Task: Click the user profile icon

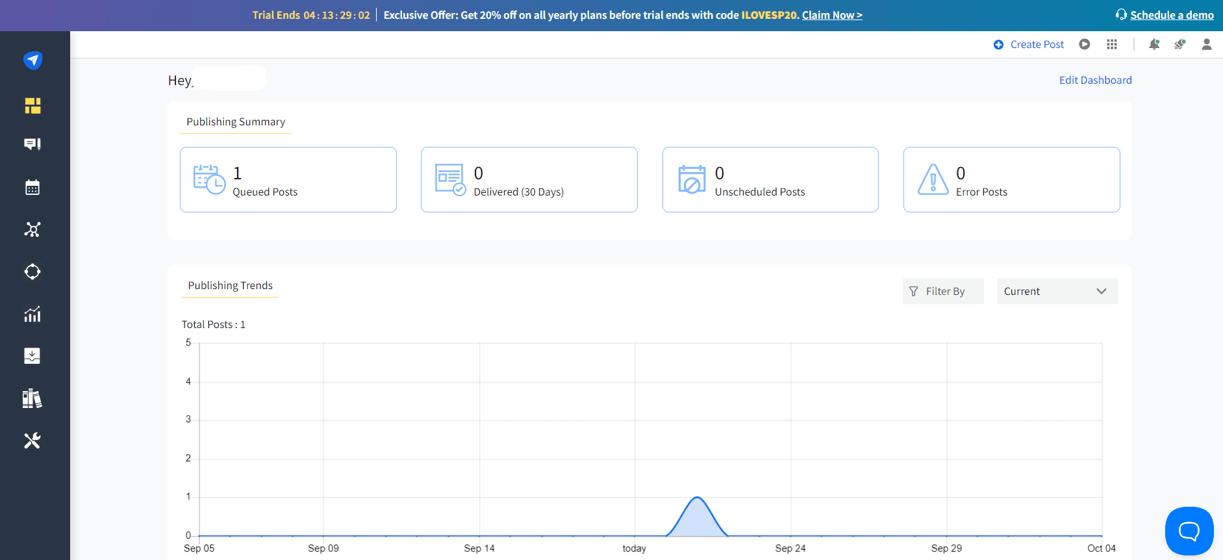Action: [x=1206, y=44]
